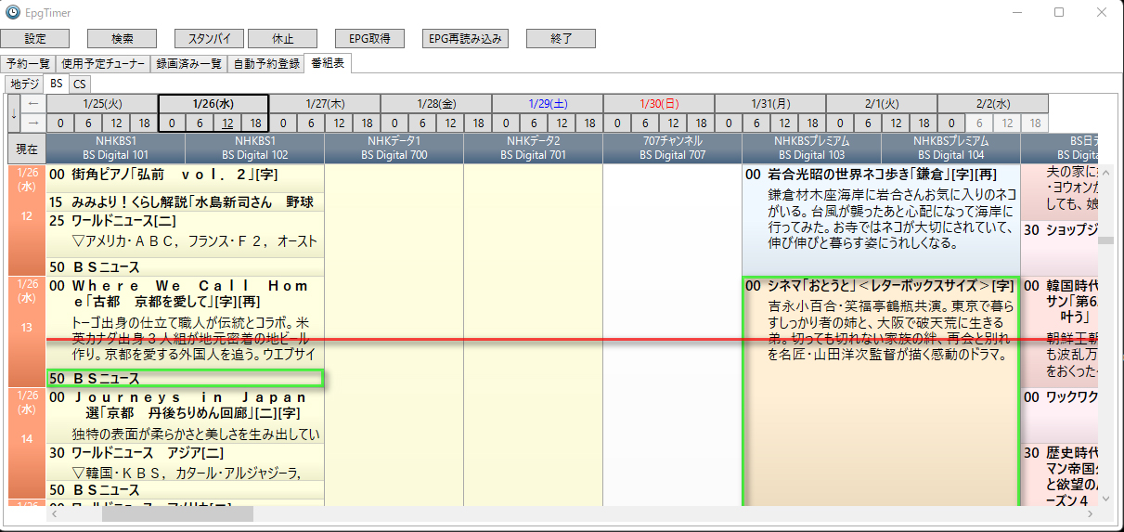The width and height of the screenshot is (1124, 532).
Task: Click the down arrow beside date header
Action: click(x=14, y=113)
